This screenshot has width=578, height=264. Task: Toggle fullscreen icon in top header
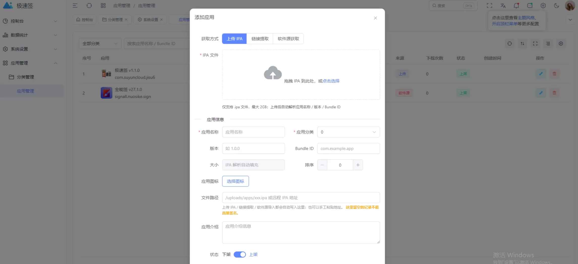pyautogui.click(x=489, y=6)
